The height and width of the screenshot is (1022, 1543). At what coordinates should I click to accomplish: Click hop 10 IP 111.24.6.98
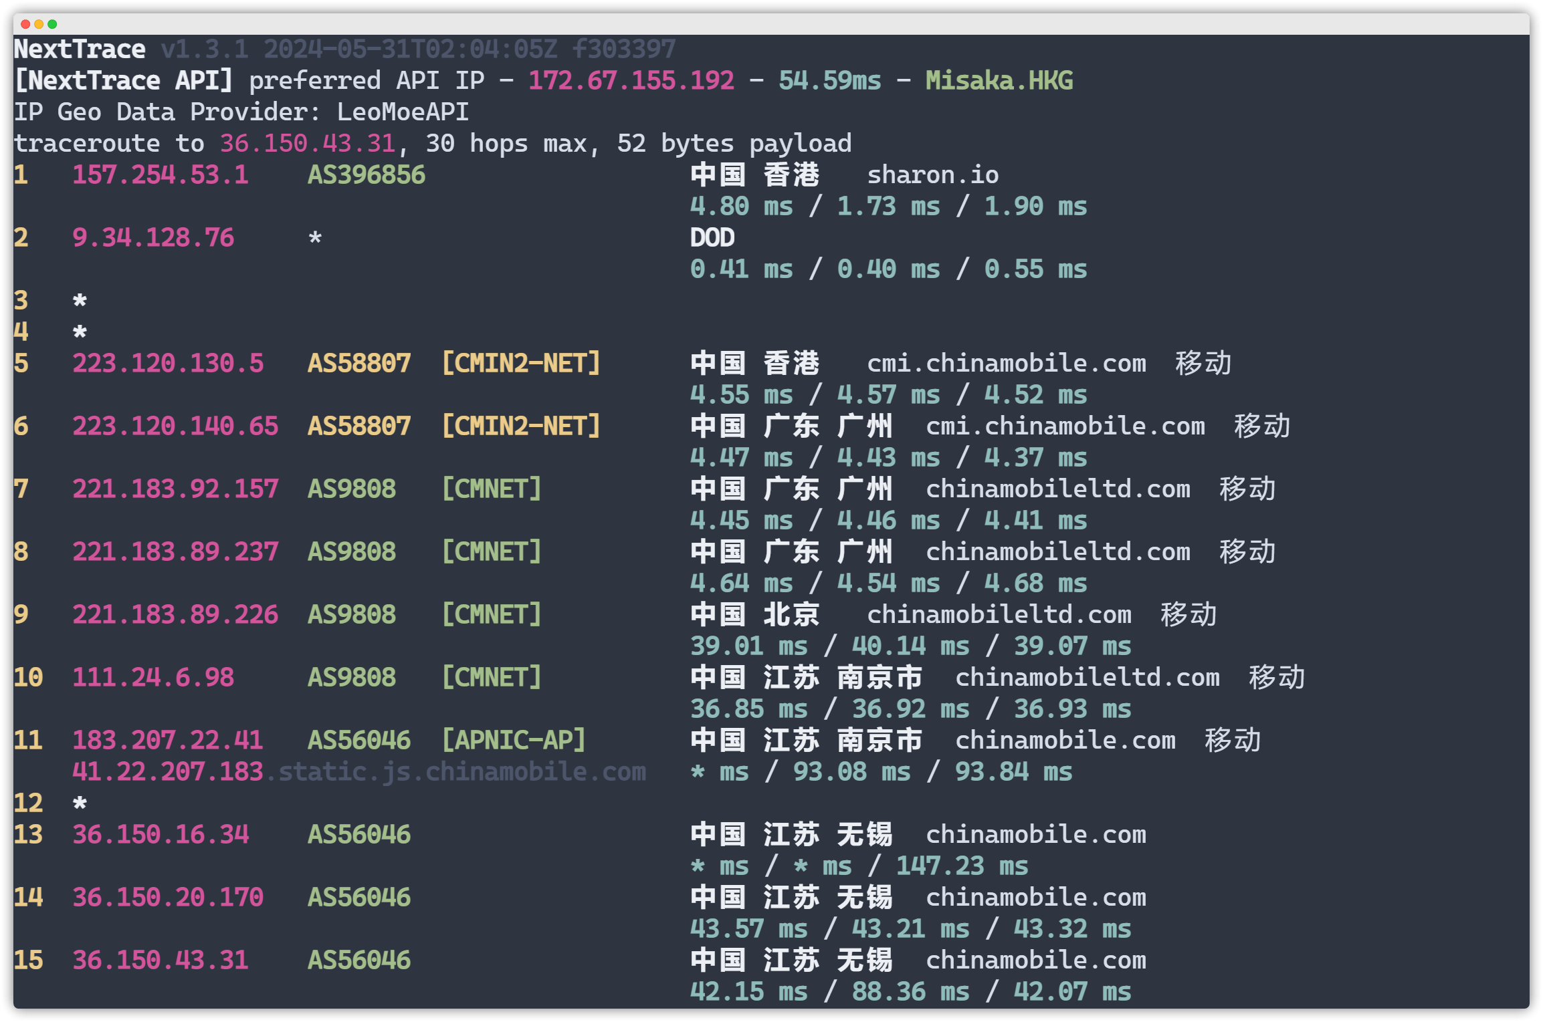click(153, 678)
